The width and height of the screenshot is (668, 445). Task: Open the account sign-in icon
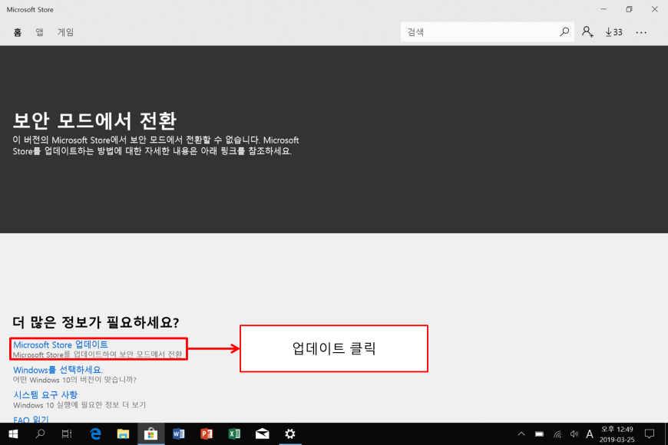[587, 32]
